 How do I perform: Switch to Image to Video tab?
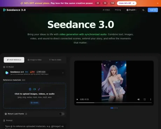[35, 60]
